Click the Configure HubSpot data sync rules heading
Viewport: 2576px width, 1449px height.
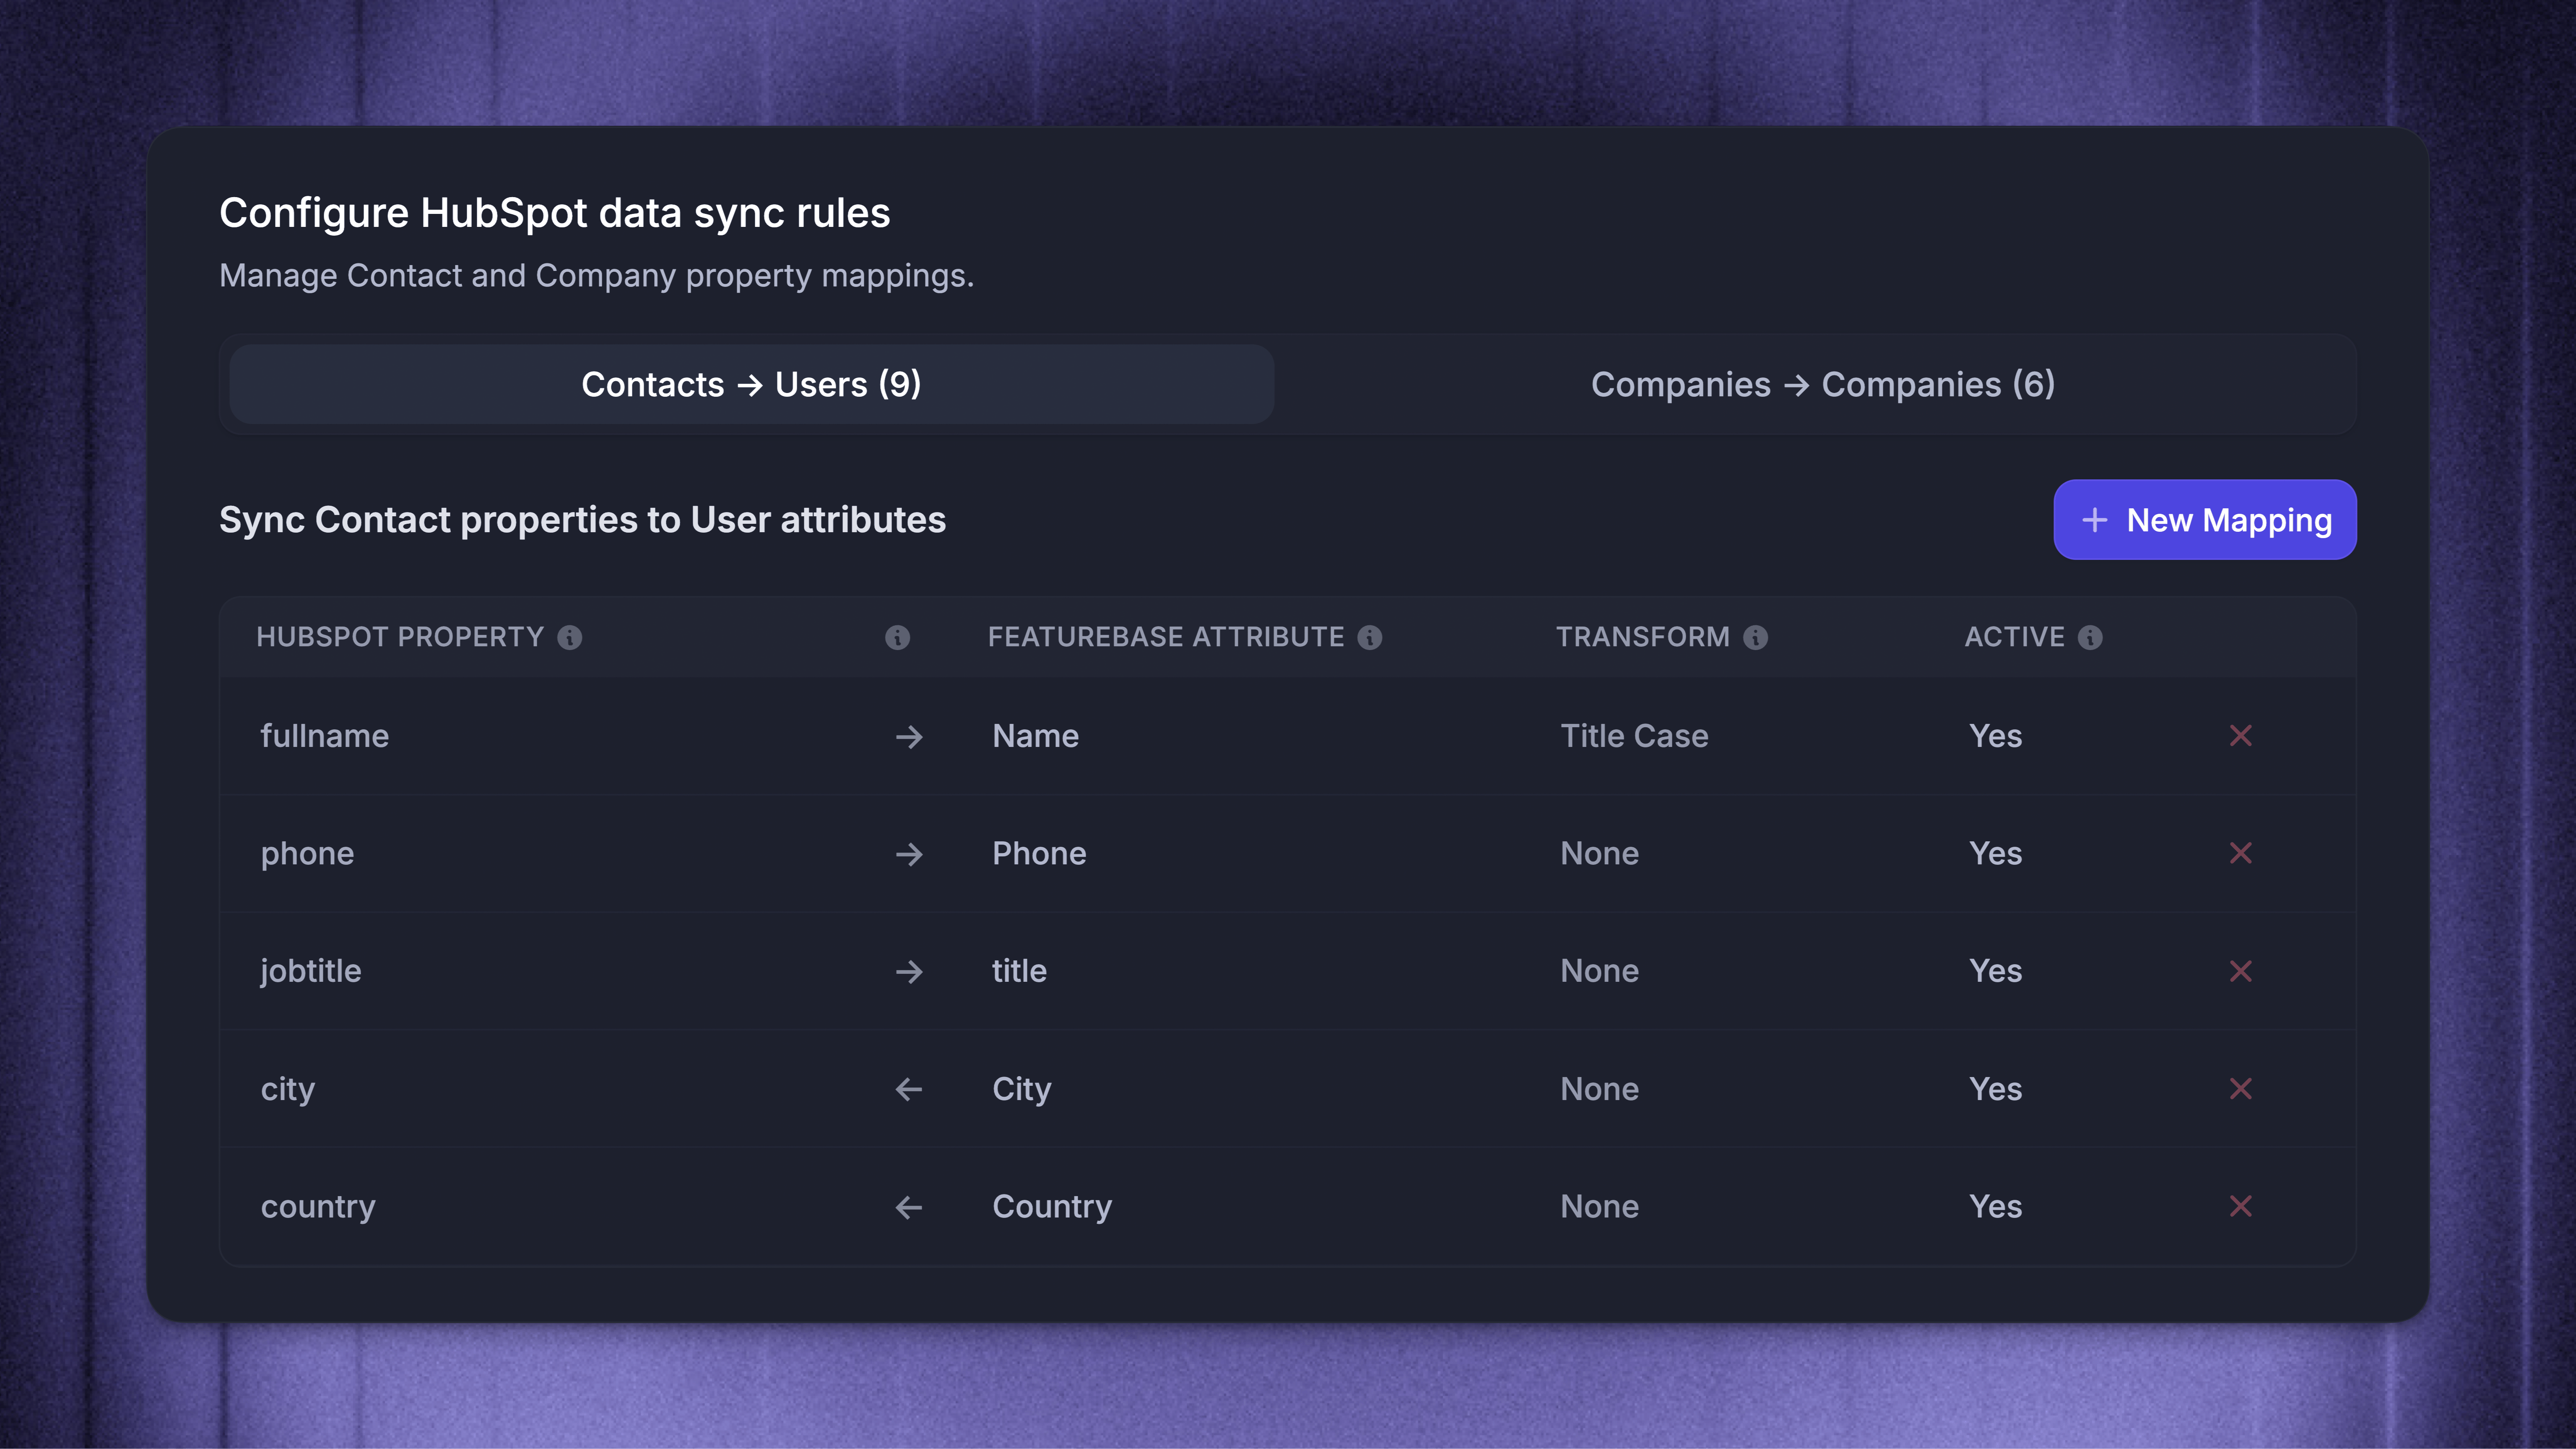point(555,213)
